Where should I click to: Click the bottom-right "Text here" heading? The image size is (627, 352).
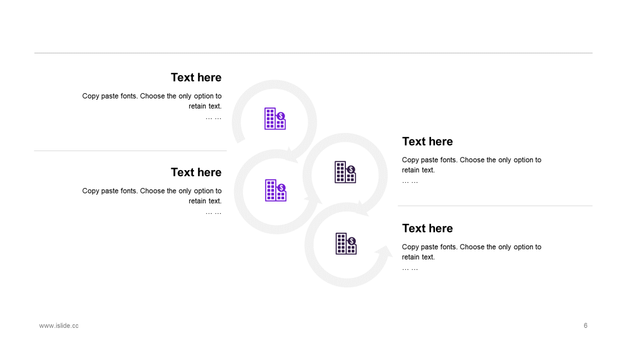click(x=427, y=228)
